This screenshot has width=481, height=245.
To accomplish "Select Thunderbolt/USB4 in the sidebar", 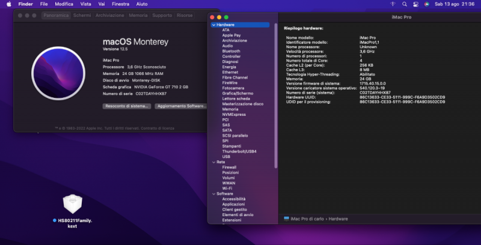I will tap(239, 151).
